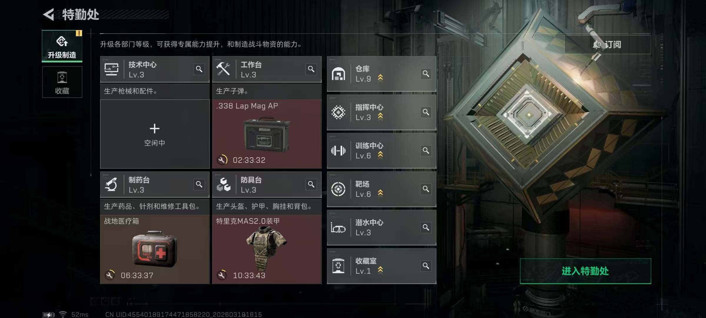View 仓库 details via magnifier icon
This screenshot has width=706, height=318.
click(x=426, y=74)
